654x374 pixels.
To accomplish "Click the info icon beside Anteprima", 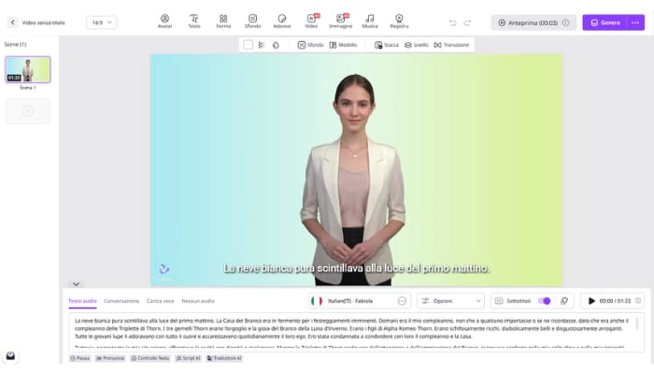I will tap(565, 22).
